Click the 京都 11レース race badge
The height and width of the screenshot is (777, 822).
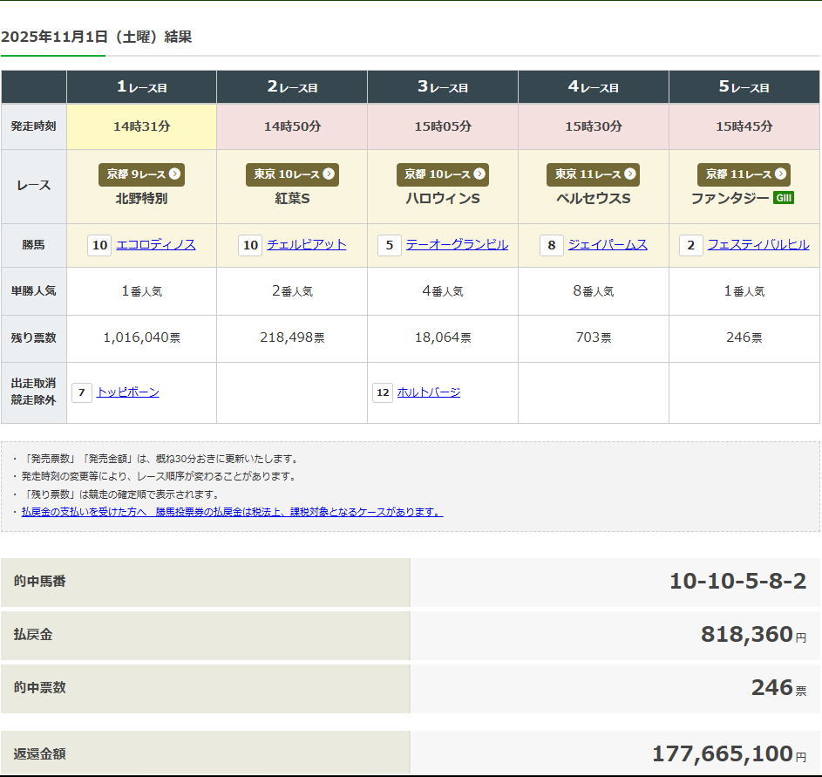point(744,174)
